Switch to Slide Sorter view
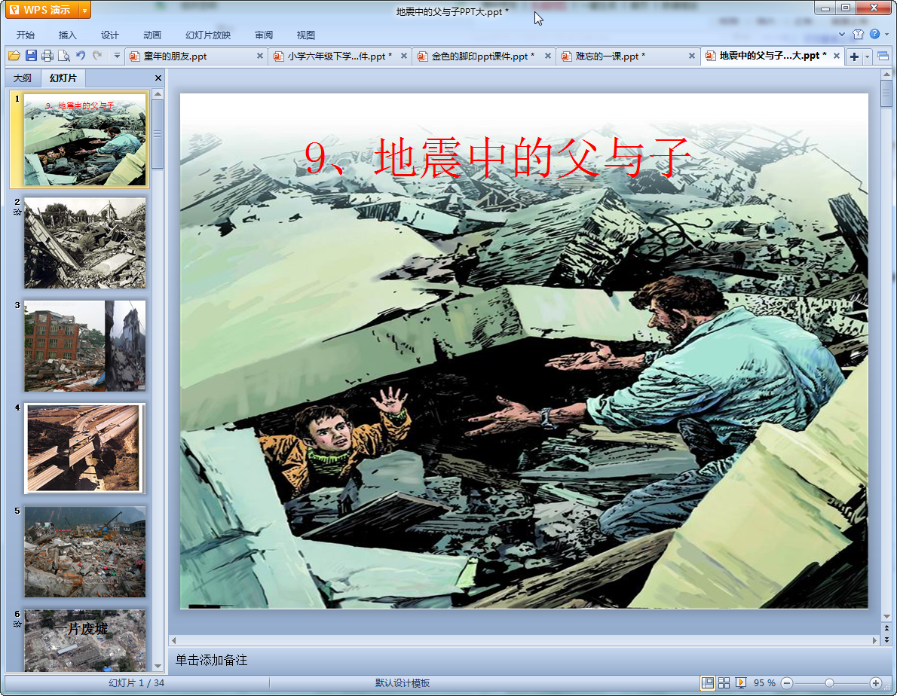 (x=724, y=682)
